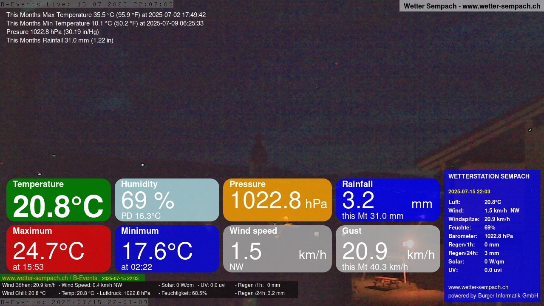Click the 'Feuchte: 69%' row

coord(472,228)
